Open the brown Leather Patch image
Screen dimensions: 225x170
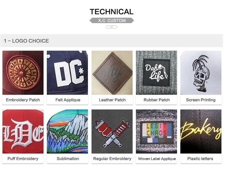click(112, 73)
